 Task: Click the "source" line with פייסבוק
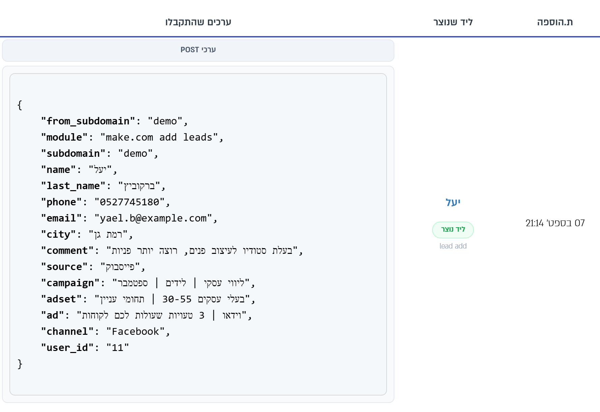point(93,267)
